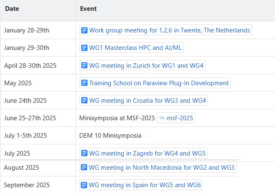Viewport: 275px width, 193px height.
Task: Click page icon next to Paraview Training School
Action: point(84,83)
